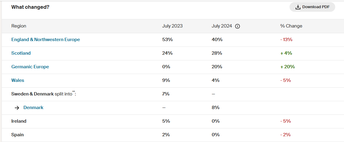The width and height of the screenshot is (344, 142).
Task: Follow the Denmark region link
Action: tap(33, 108)
